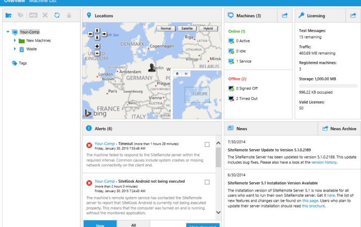Click the red error icon of Timeout alert
361x227 pixels.
[89, 145]
